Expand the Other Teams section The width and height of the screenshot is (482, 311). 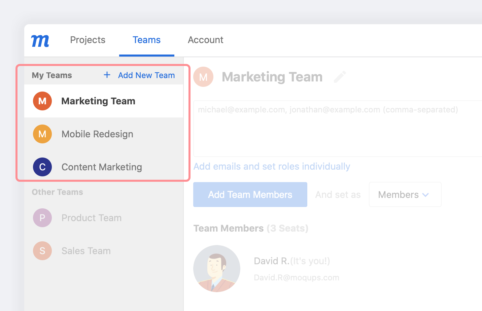(57, 192)
